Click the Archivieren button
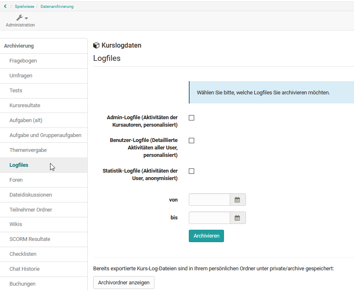The width and height of the screenshot is (354, 291). coord(206,236)
